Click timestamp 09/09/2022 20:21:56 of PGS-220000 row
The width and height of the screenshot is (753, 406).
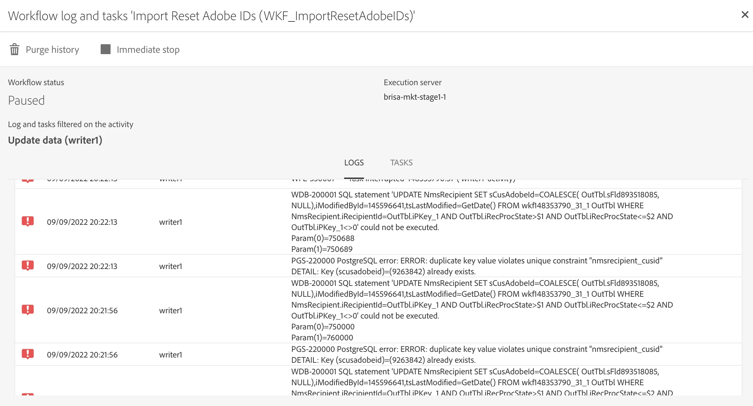coord(82,355)
